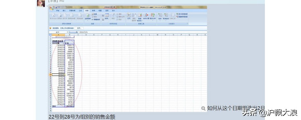
Task: Click Save in quick access toolbar
Action: coord(56,7)
